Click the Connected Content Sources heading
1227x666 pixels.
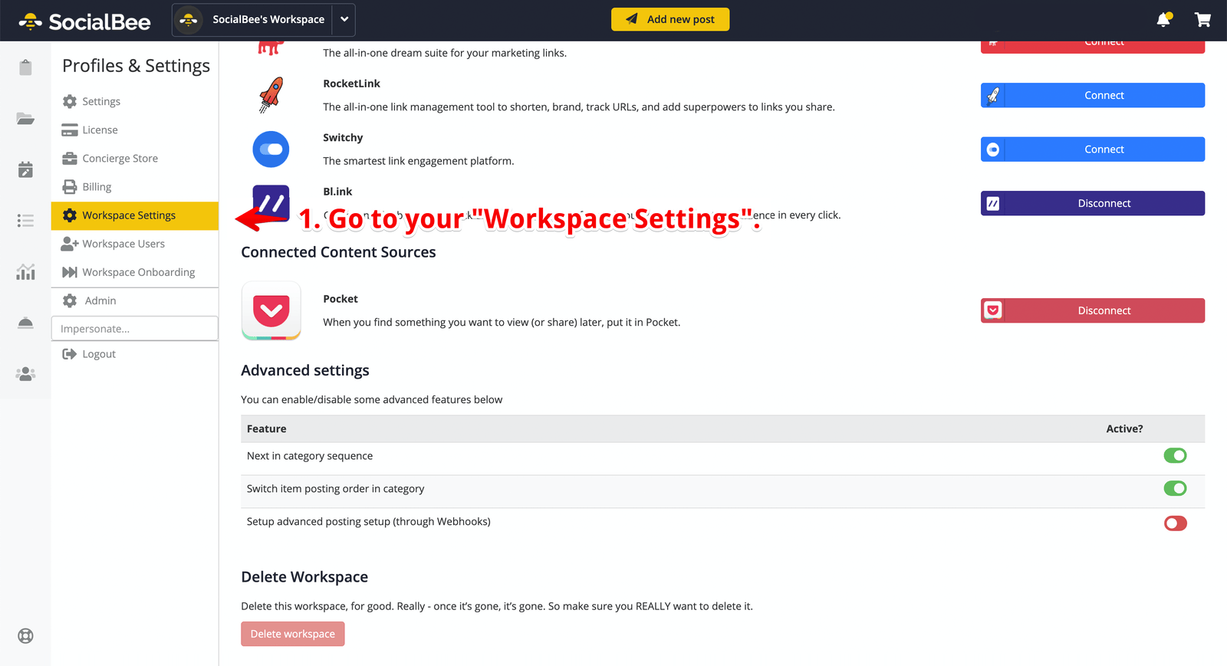coord(338,252)
